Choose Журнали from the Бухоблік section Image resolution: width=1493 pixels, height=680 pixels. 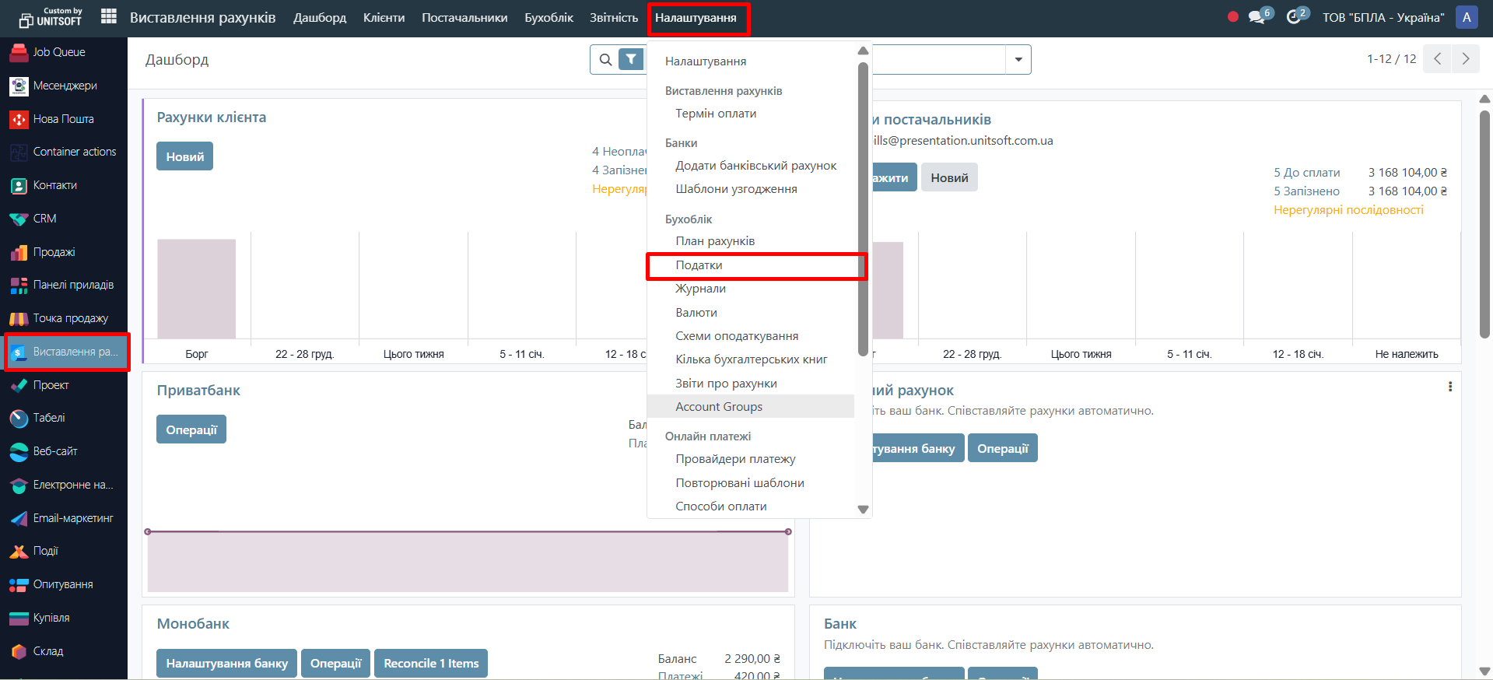pos(700,289)
